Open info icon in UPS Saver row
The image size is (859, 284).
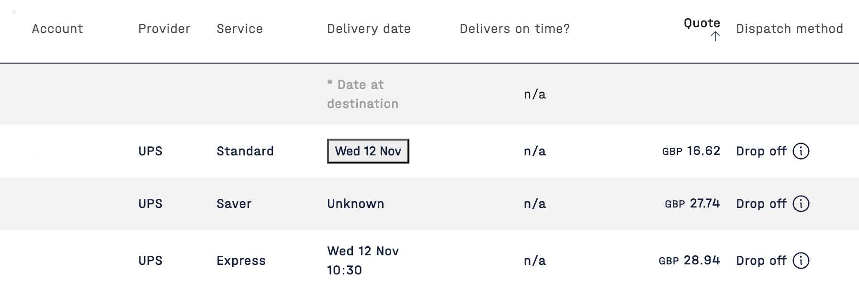(801, 204)
